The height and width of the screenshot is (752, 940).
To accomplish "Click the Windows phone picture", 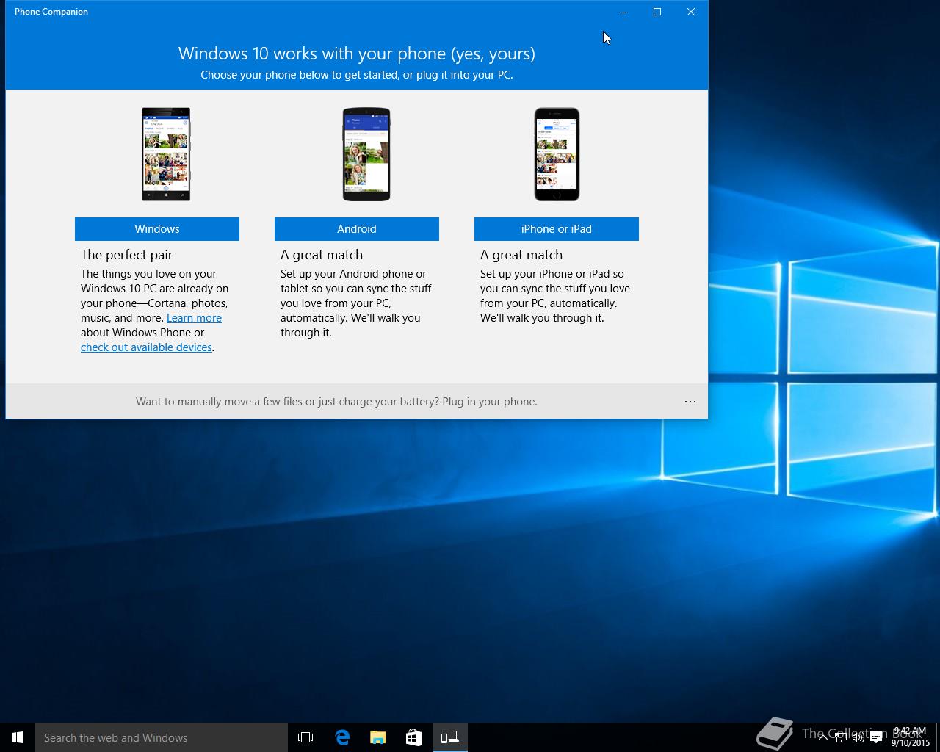I will 166,154.
